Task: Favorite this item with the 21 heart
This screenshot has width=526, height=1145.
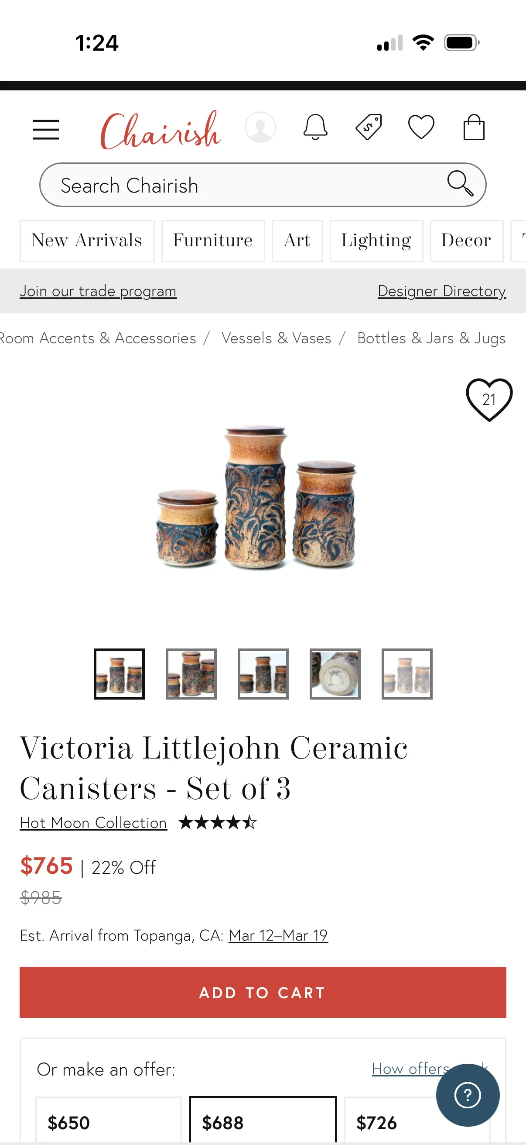Action: (489, 400)
